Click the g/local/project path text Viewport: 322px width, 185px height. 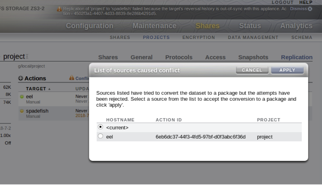coord(31,66)
